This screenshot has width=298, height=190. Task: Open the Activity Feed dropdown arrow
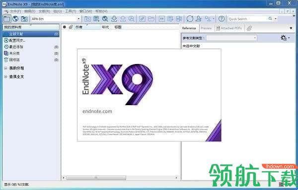(x=214, y=19)
